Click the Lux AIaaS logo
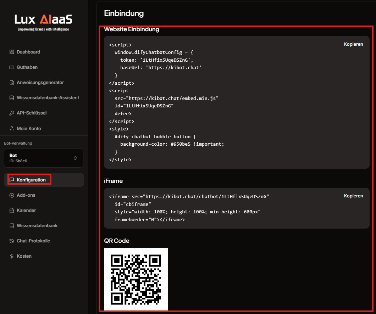The height and width of the screenshot is (314, 376). coord(43,23)
